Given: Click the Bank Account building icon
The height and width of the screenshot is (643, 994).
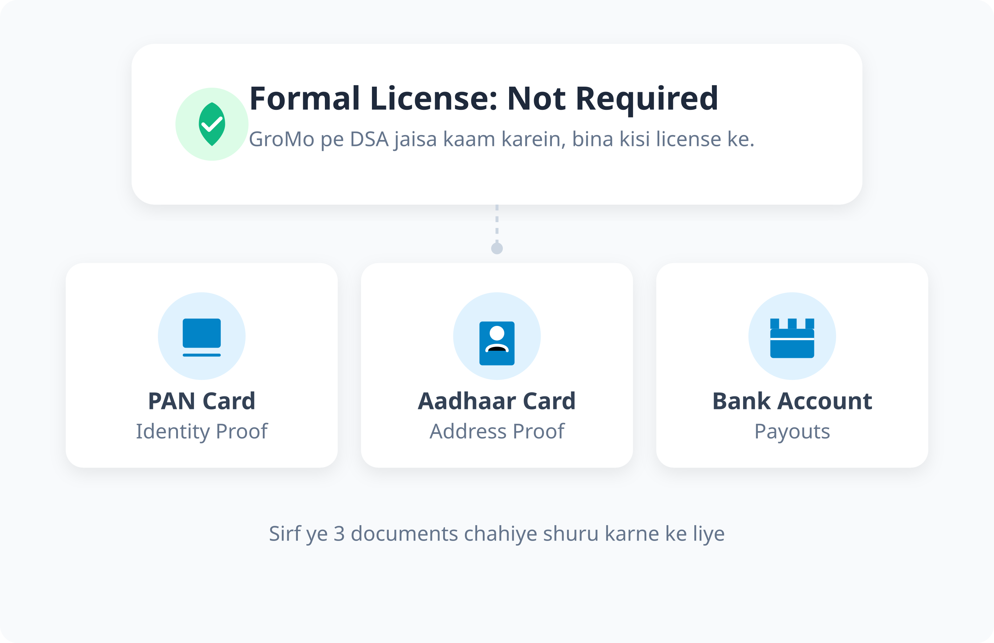Looking at the screenshot, I should (792, 338).
